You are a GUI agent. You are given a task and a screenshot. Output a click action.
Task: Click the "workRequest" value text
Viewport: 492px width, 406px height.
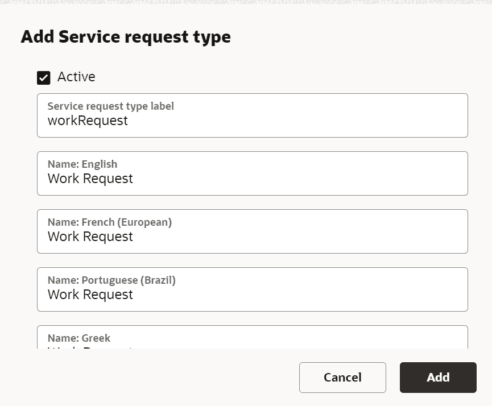pos(88,121)
